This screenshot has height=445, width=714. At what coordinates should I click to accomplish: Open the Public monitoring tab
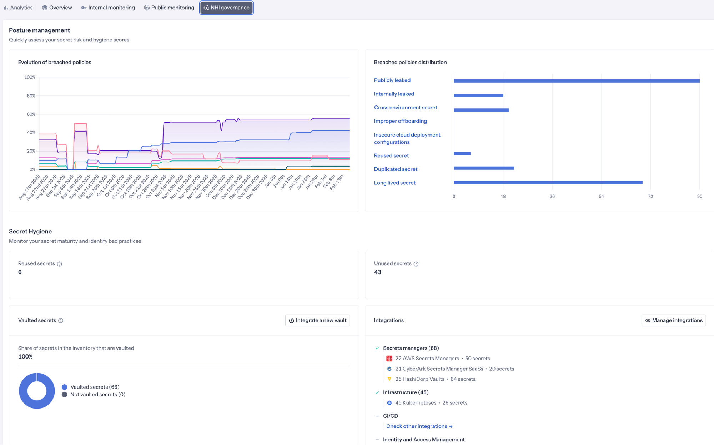point(169,8)
